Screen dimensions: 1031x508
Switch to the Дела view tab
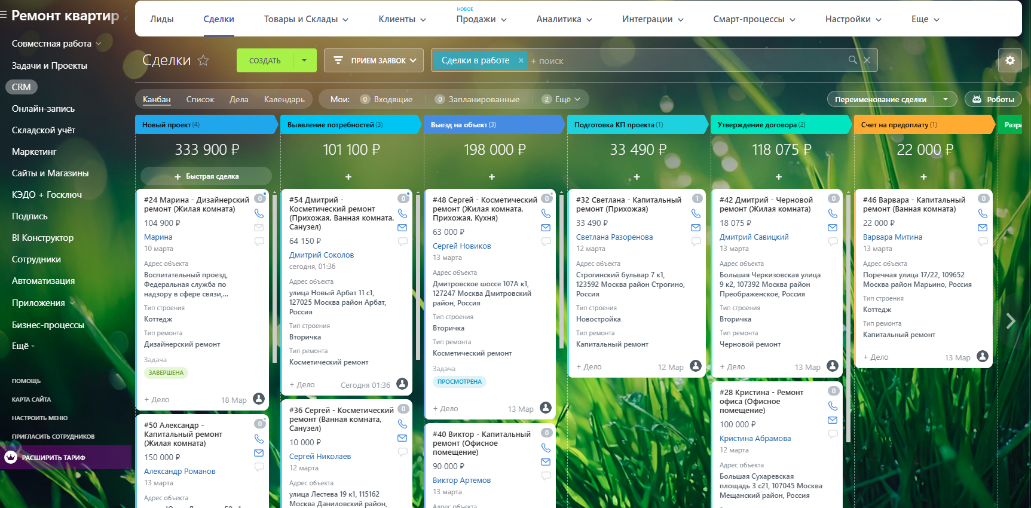point(238,99)
